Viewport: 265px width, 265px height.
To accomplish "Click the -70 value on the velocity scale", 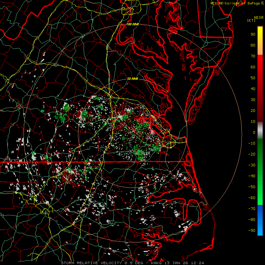I will (252, 209).
